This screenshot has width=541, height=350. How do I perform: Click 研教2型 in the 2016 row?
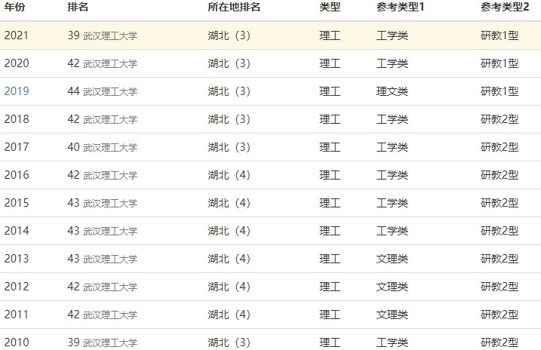[500, 175]
